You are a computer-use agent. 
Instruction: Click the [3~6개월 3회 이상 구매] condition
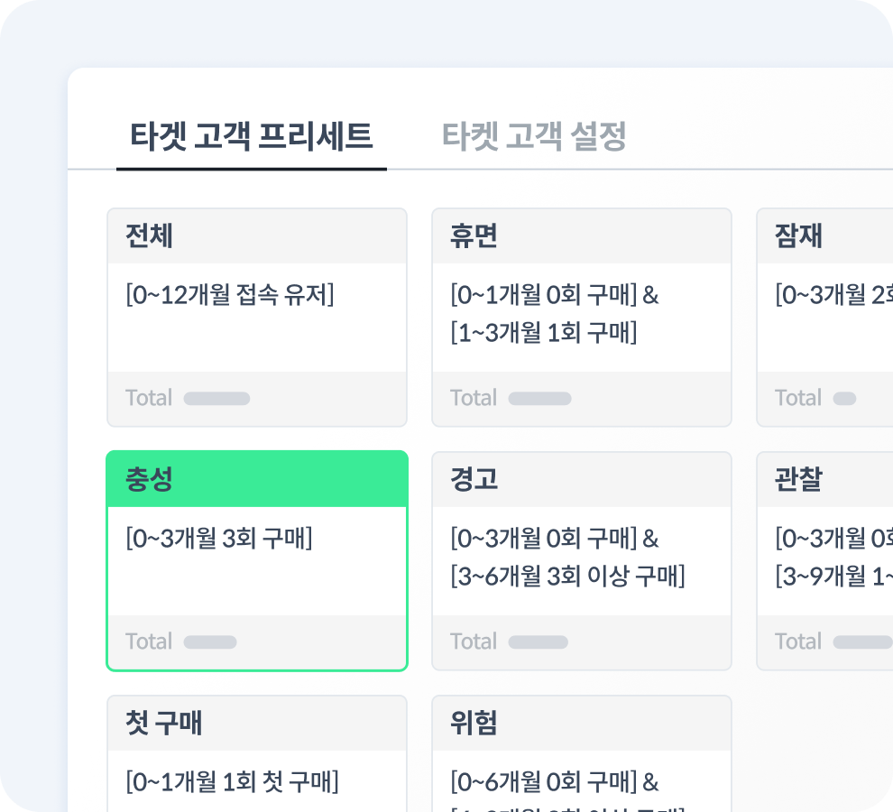pyautogui.click(x=567, y=577)
